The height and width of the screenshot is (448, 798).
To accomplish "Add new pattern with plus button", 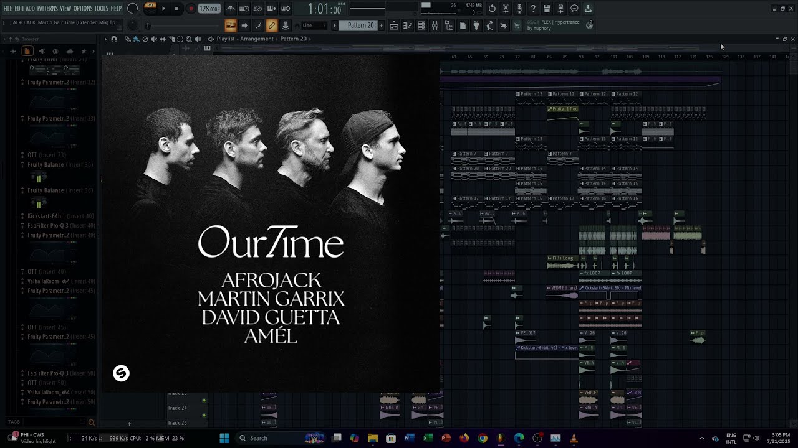I will click(x=381, y=26).
